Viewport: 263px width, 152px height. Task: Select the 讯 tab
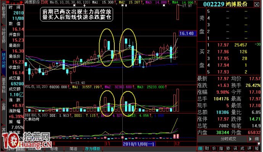coord(235,148)
